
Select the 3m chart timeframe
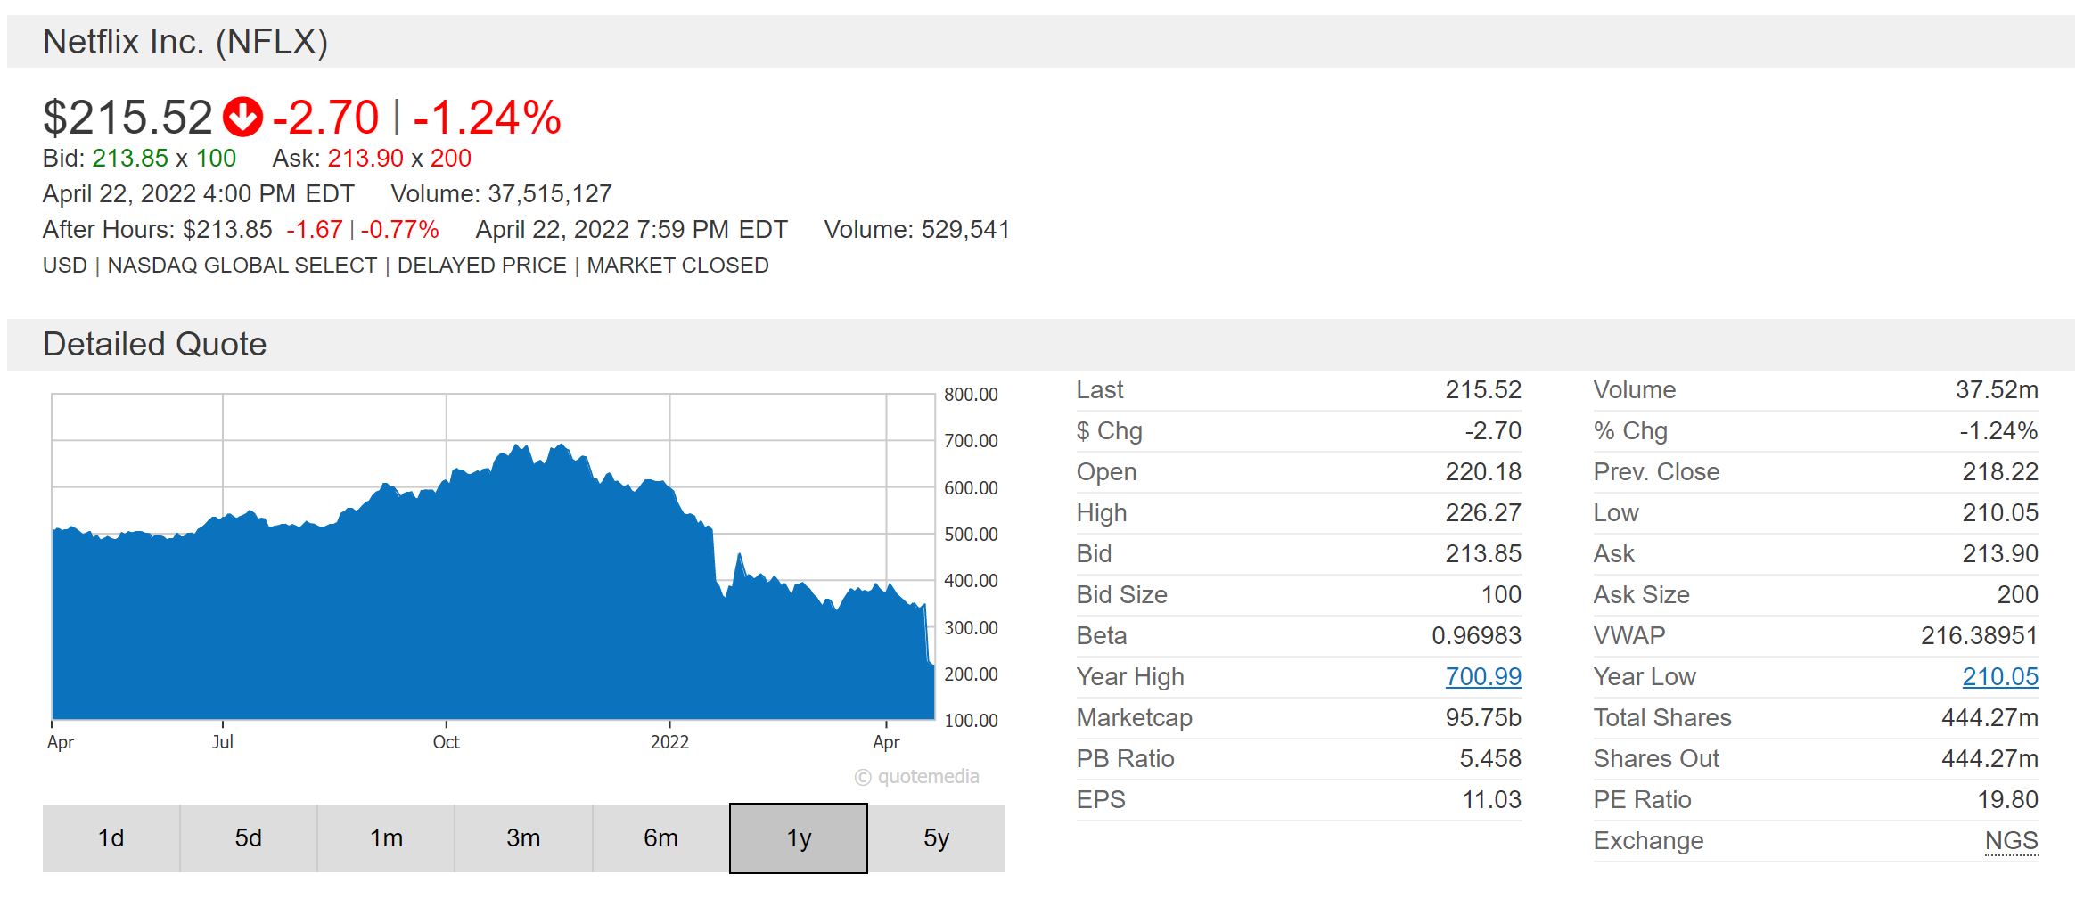tap(523, 838)
